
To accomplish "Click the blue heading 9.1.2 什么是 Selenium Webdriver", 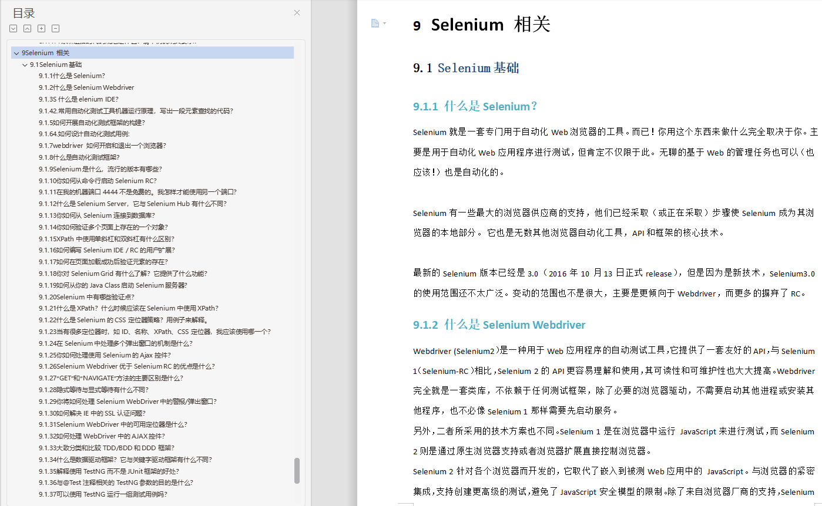I will click(499, 325).
